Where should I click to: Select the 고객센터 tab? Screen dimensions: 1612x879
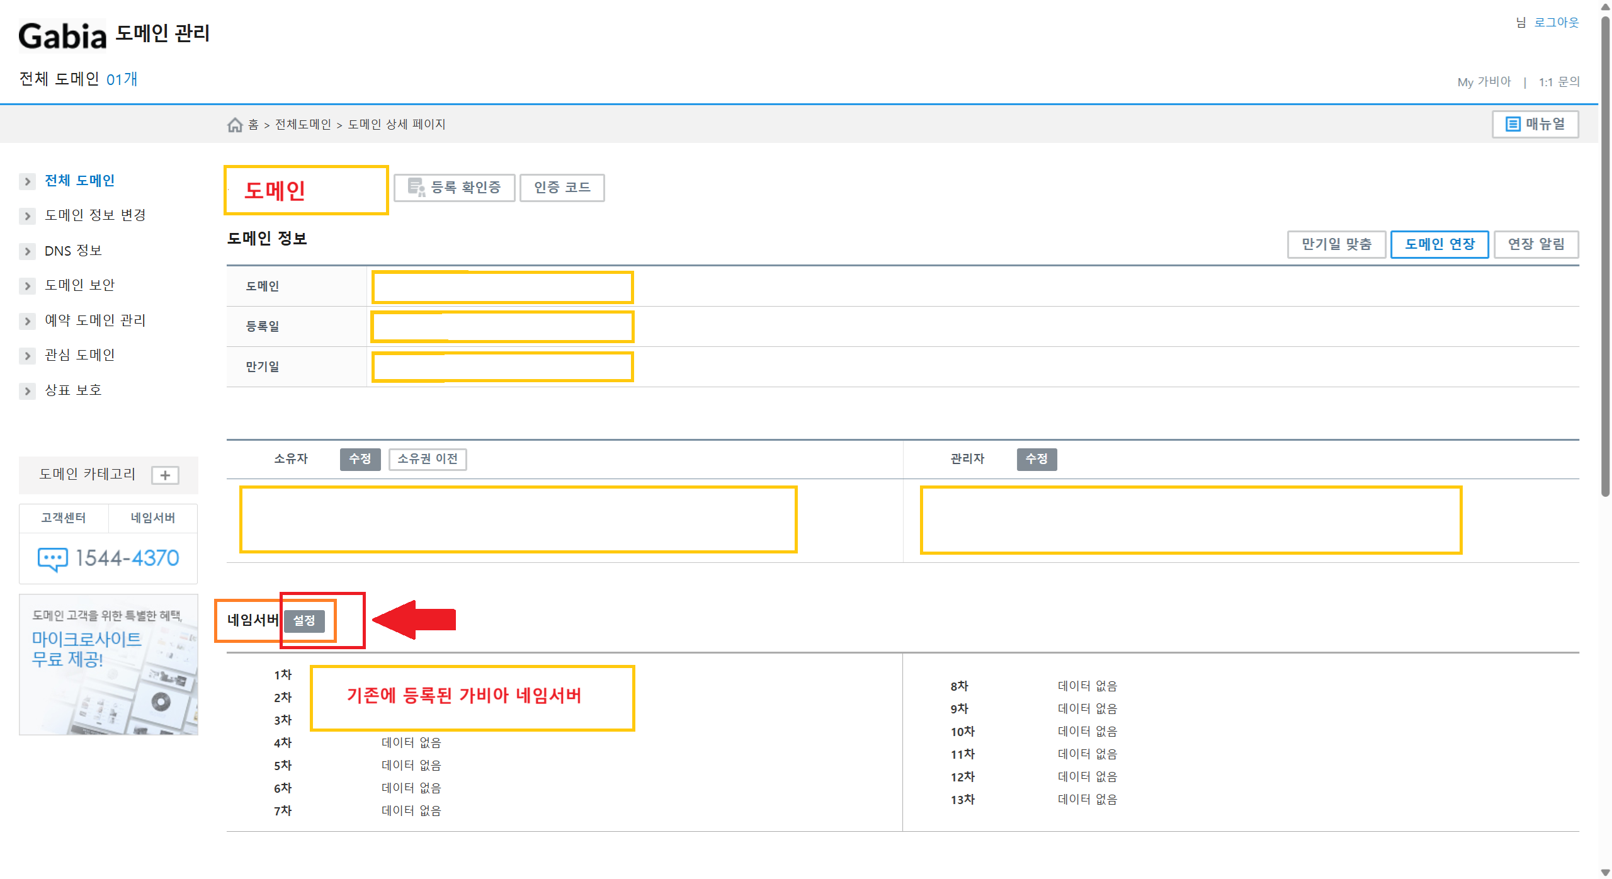tap(64, 518)
